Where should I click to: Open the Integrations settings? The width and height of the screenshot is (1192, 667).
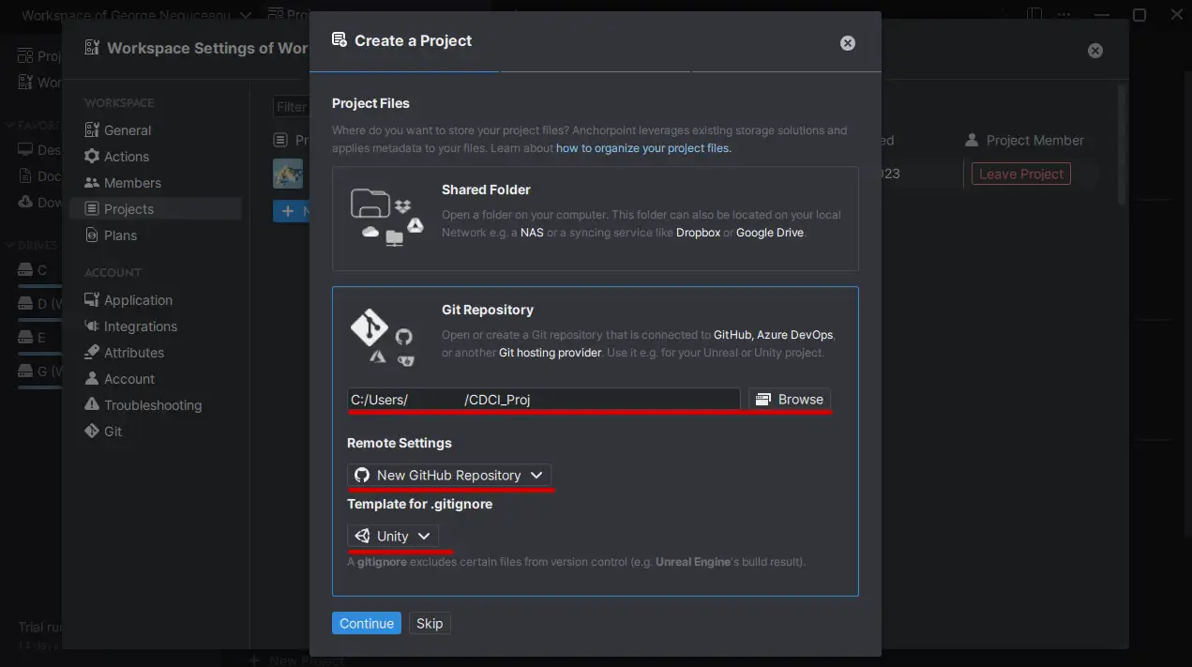pyautogui.click(x=138, y=326)
